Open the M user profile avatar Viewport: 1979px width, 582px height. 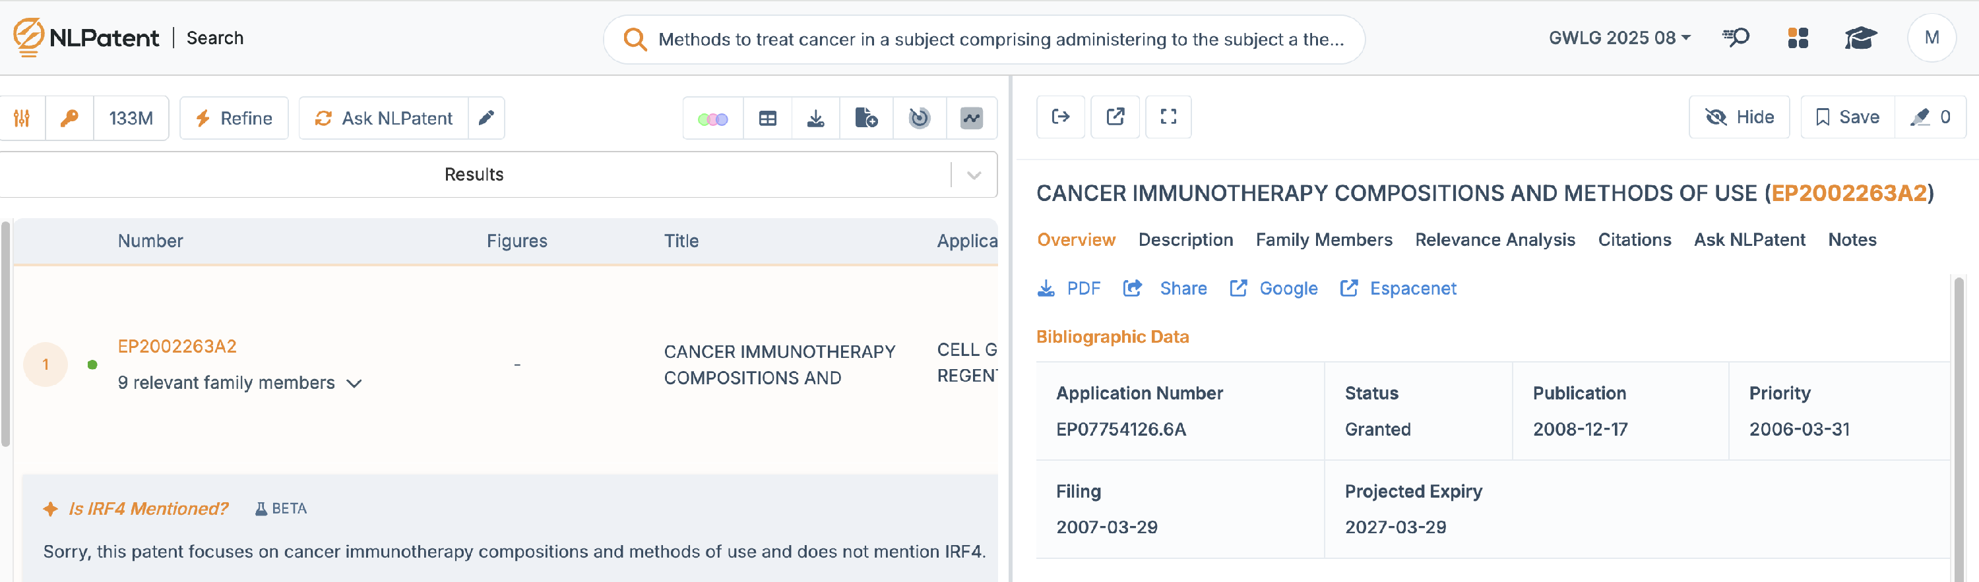[x=1932, y=38]
